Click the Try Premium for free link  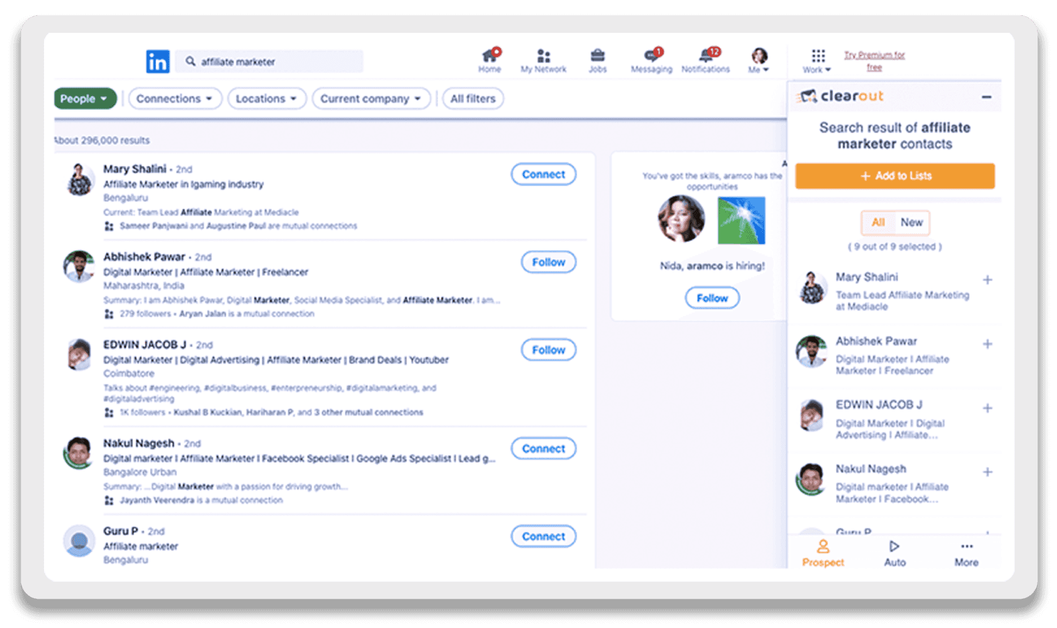click(x=874, y=61)
